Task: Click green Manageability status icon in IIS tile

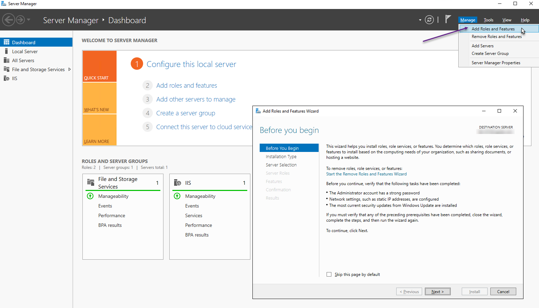Action: [177, 196]
